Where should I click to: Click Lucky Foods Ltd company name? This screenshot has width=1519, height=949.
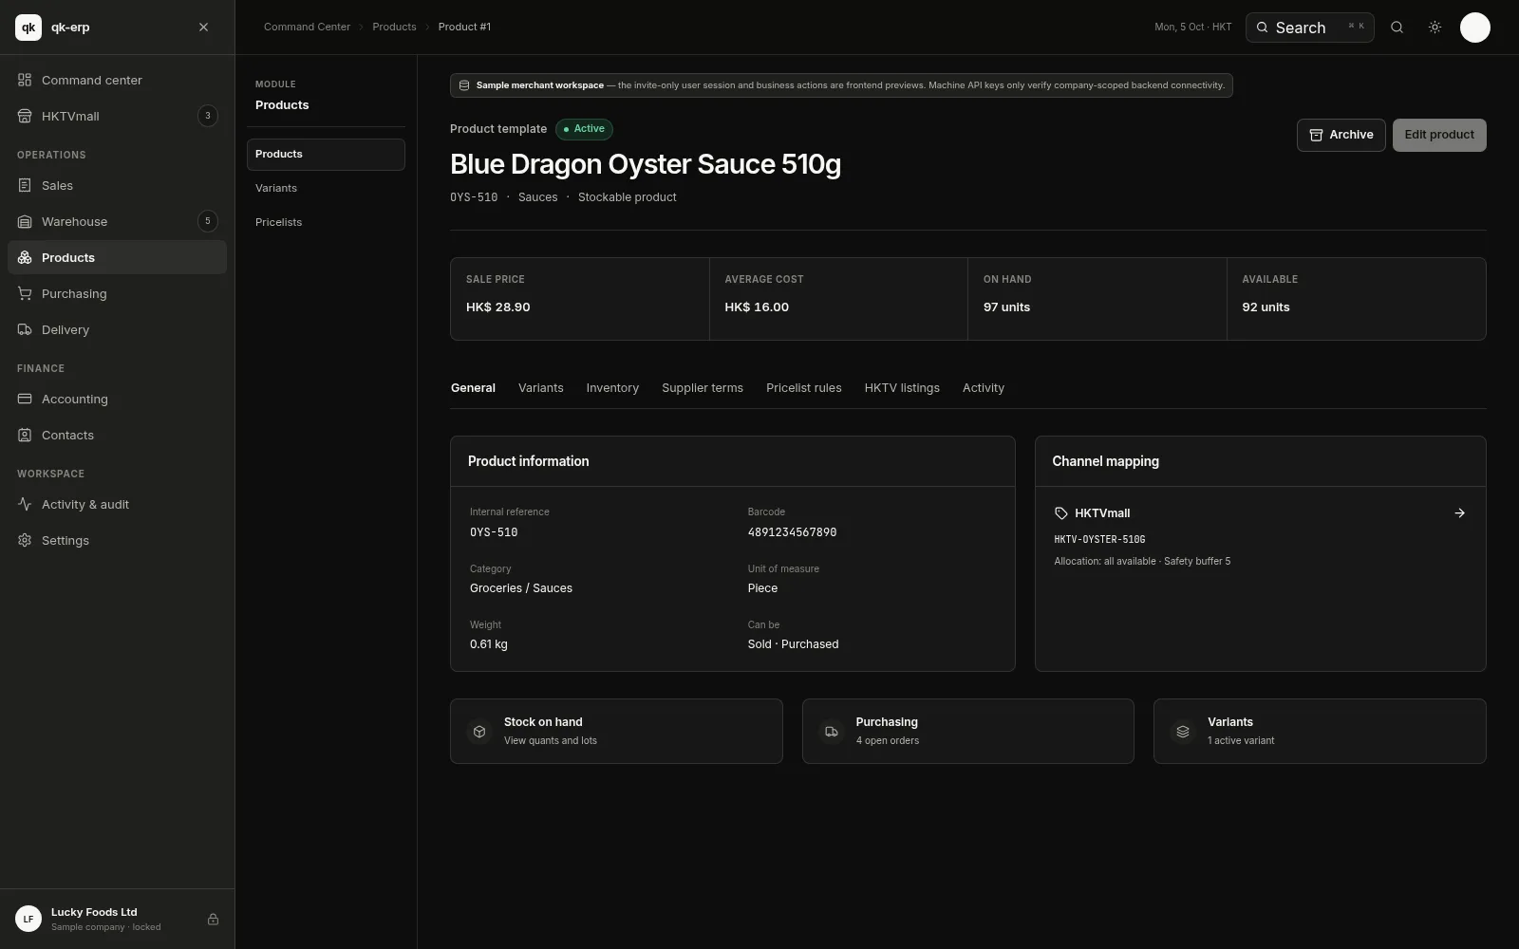[x=94, y=912]
